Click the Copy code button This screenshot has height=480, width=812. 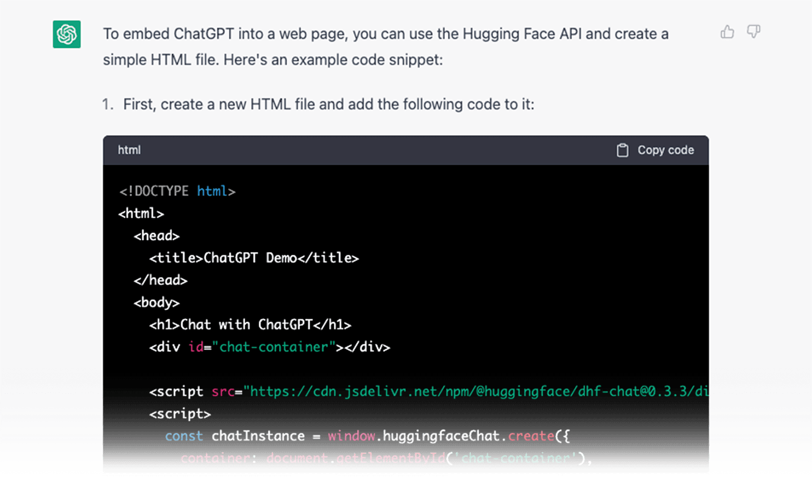[655, 150]
